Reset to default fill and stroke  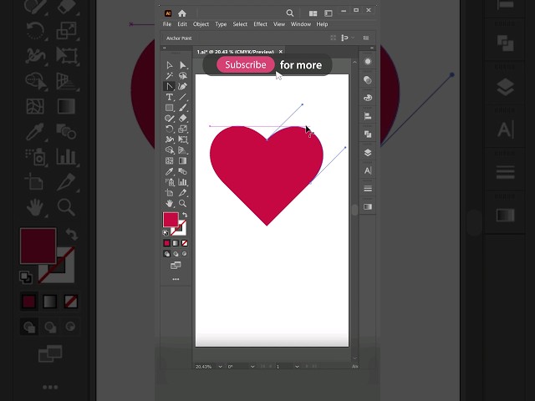pyautogui.click(x=166, y=233)
